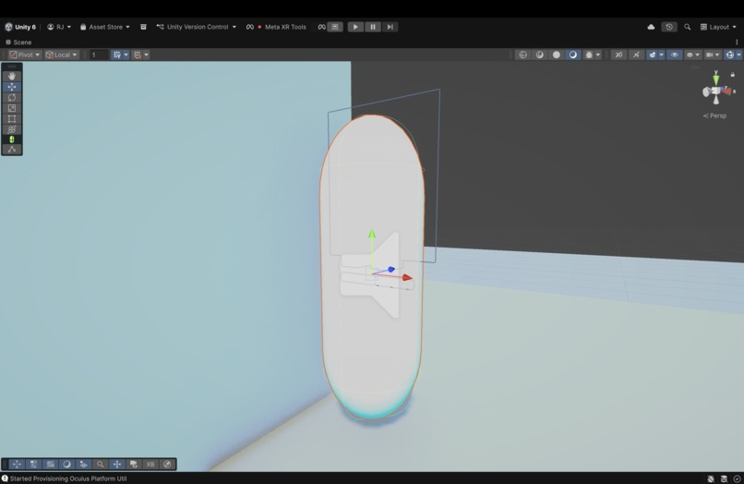Open the Package Manager box icon
The height and width of the screenshot is (484, 744).
point(143,27)
